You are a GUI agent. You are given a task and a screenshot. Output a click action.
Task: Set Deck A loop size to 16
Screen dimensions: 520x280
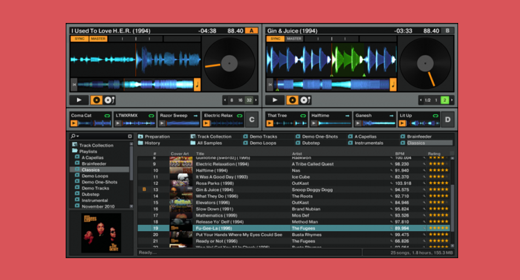[240, 100]
